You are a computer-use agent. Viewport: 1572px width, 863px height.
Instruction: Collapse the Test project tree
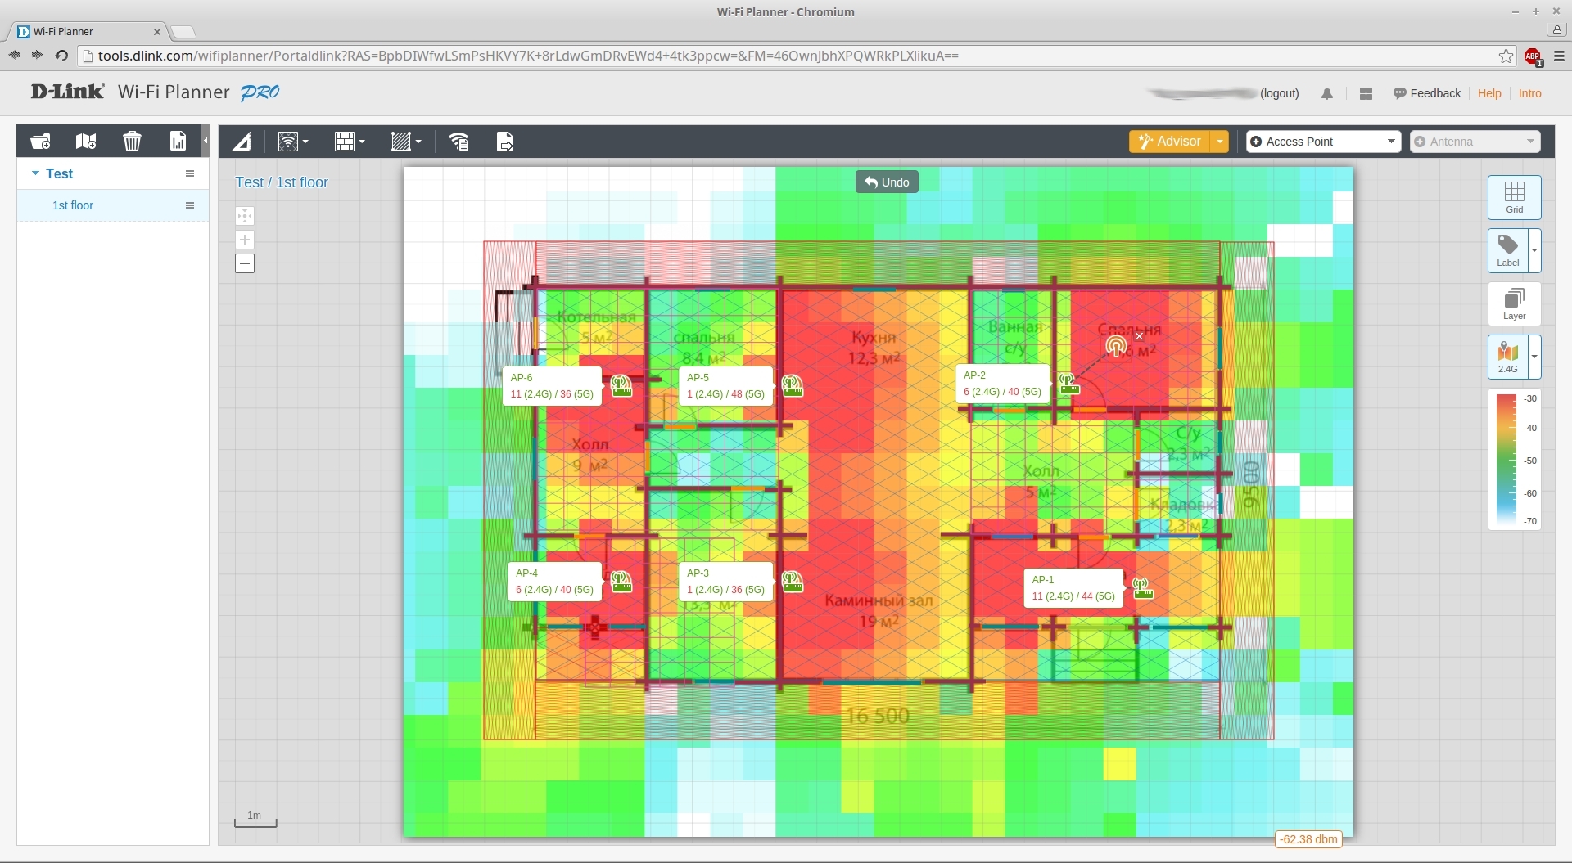tap(35, 173)
